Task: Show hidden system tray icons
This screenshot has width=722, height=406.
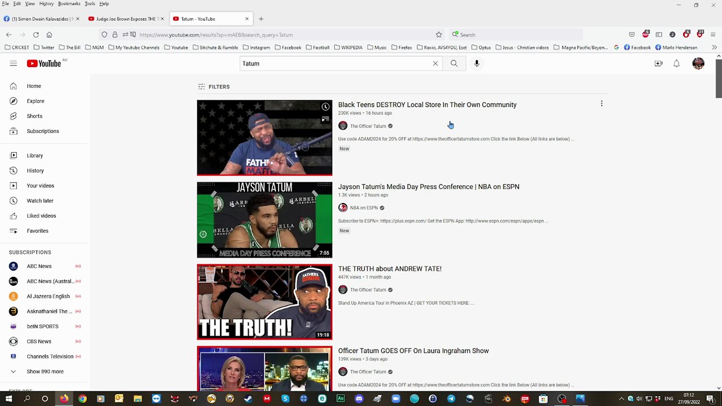Action: click(x=621, y=399)
